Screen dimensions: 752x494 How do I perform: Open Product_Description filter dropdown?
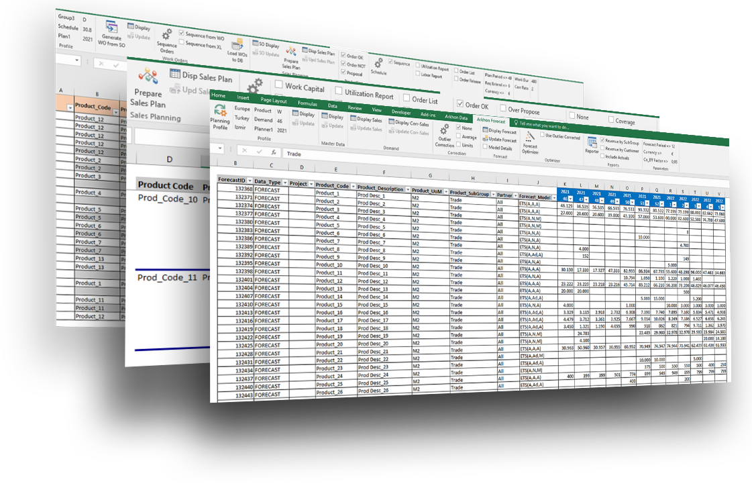408,190
